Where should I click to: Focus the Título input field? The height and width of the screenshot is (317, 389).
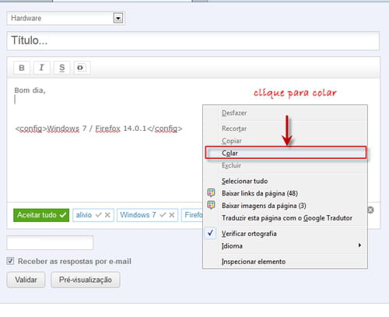193,41
